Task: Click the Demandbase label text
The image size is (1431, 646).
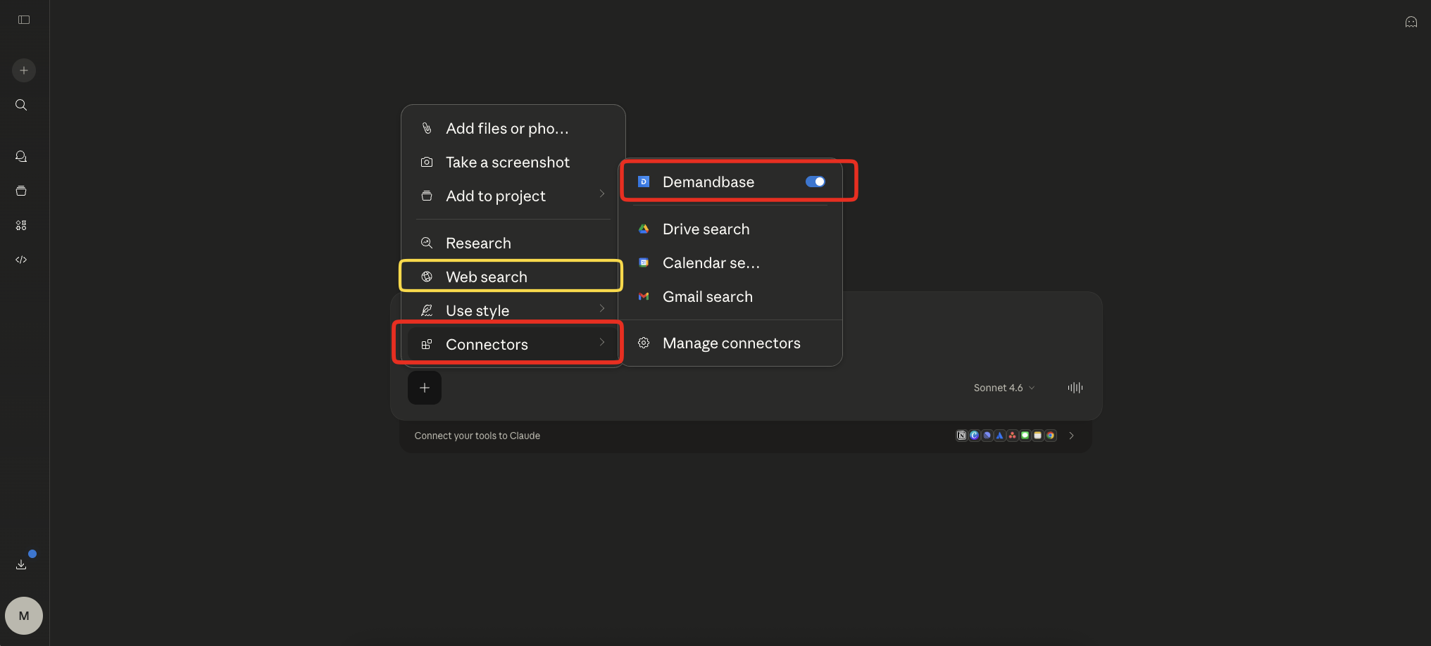Action: [708, 182]
